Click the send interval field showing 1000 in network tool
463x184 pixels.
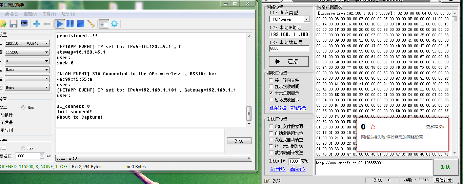tap(294, 161)
